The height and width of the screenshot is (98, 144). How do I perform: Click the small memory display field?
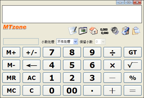coord(21,41)
